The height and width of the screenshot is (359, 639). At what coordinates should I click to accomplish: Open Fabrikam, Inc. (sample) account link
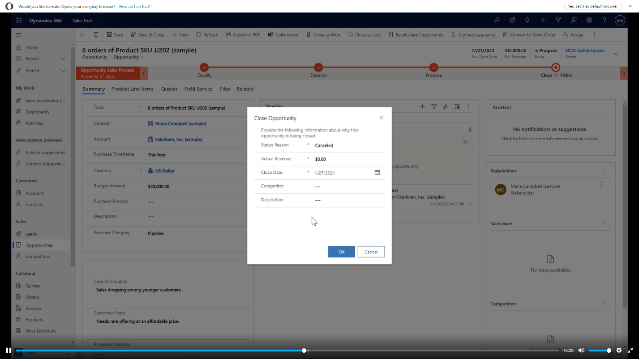click(x=179, y=139)
